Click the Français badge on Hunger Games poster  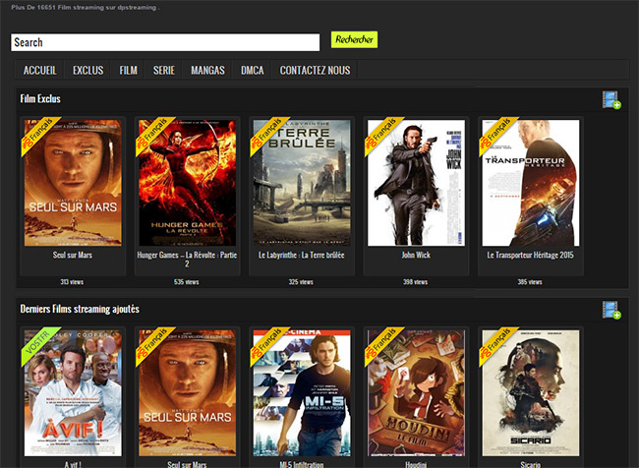(153, 135)
